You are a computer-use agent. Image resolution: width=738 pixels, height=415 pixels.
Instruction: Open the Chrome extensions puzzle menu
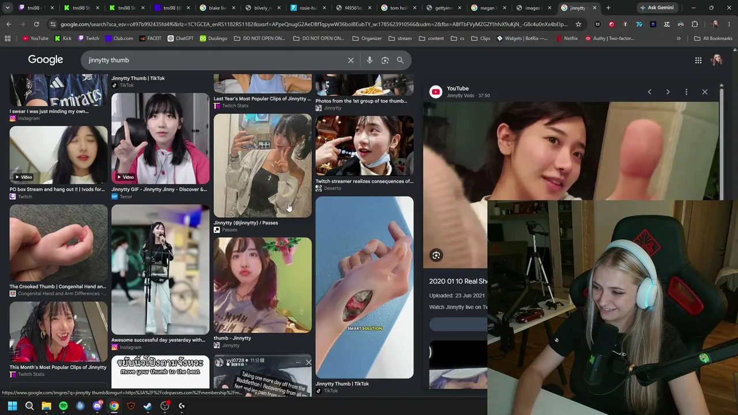[x=695, y=24]
